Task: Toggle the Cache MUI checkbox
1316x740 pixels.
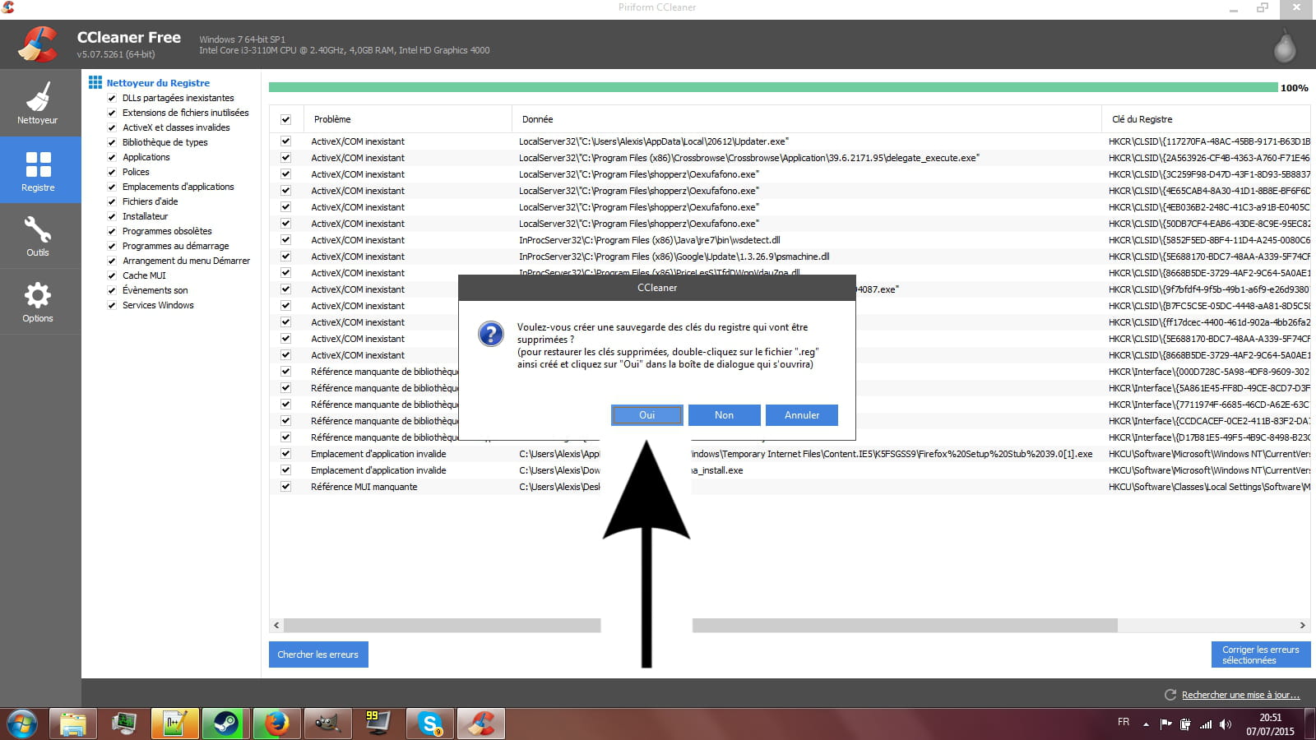Action: (x=112, y=275)
